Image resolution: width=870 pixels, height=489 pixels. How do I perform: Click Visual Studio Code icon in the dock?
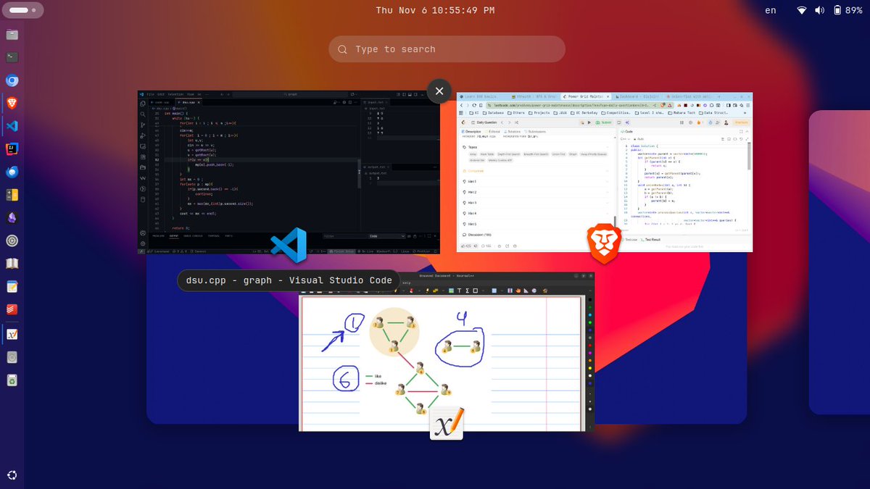coord(12,126)
